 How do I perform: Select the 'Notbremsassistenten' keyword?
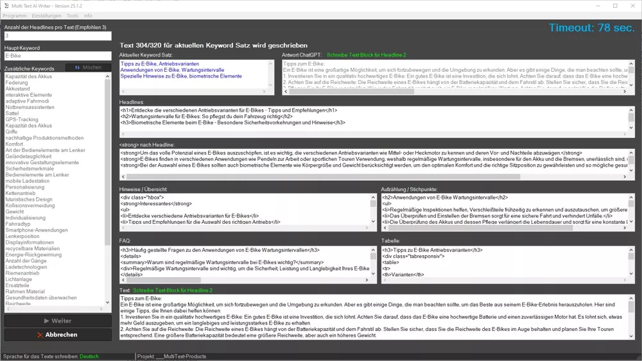[x=30, y=107]
